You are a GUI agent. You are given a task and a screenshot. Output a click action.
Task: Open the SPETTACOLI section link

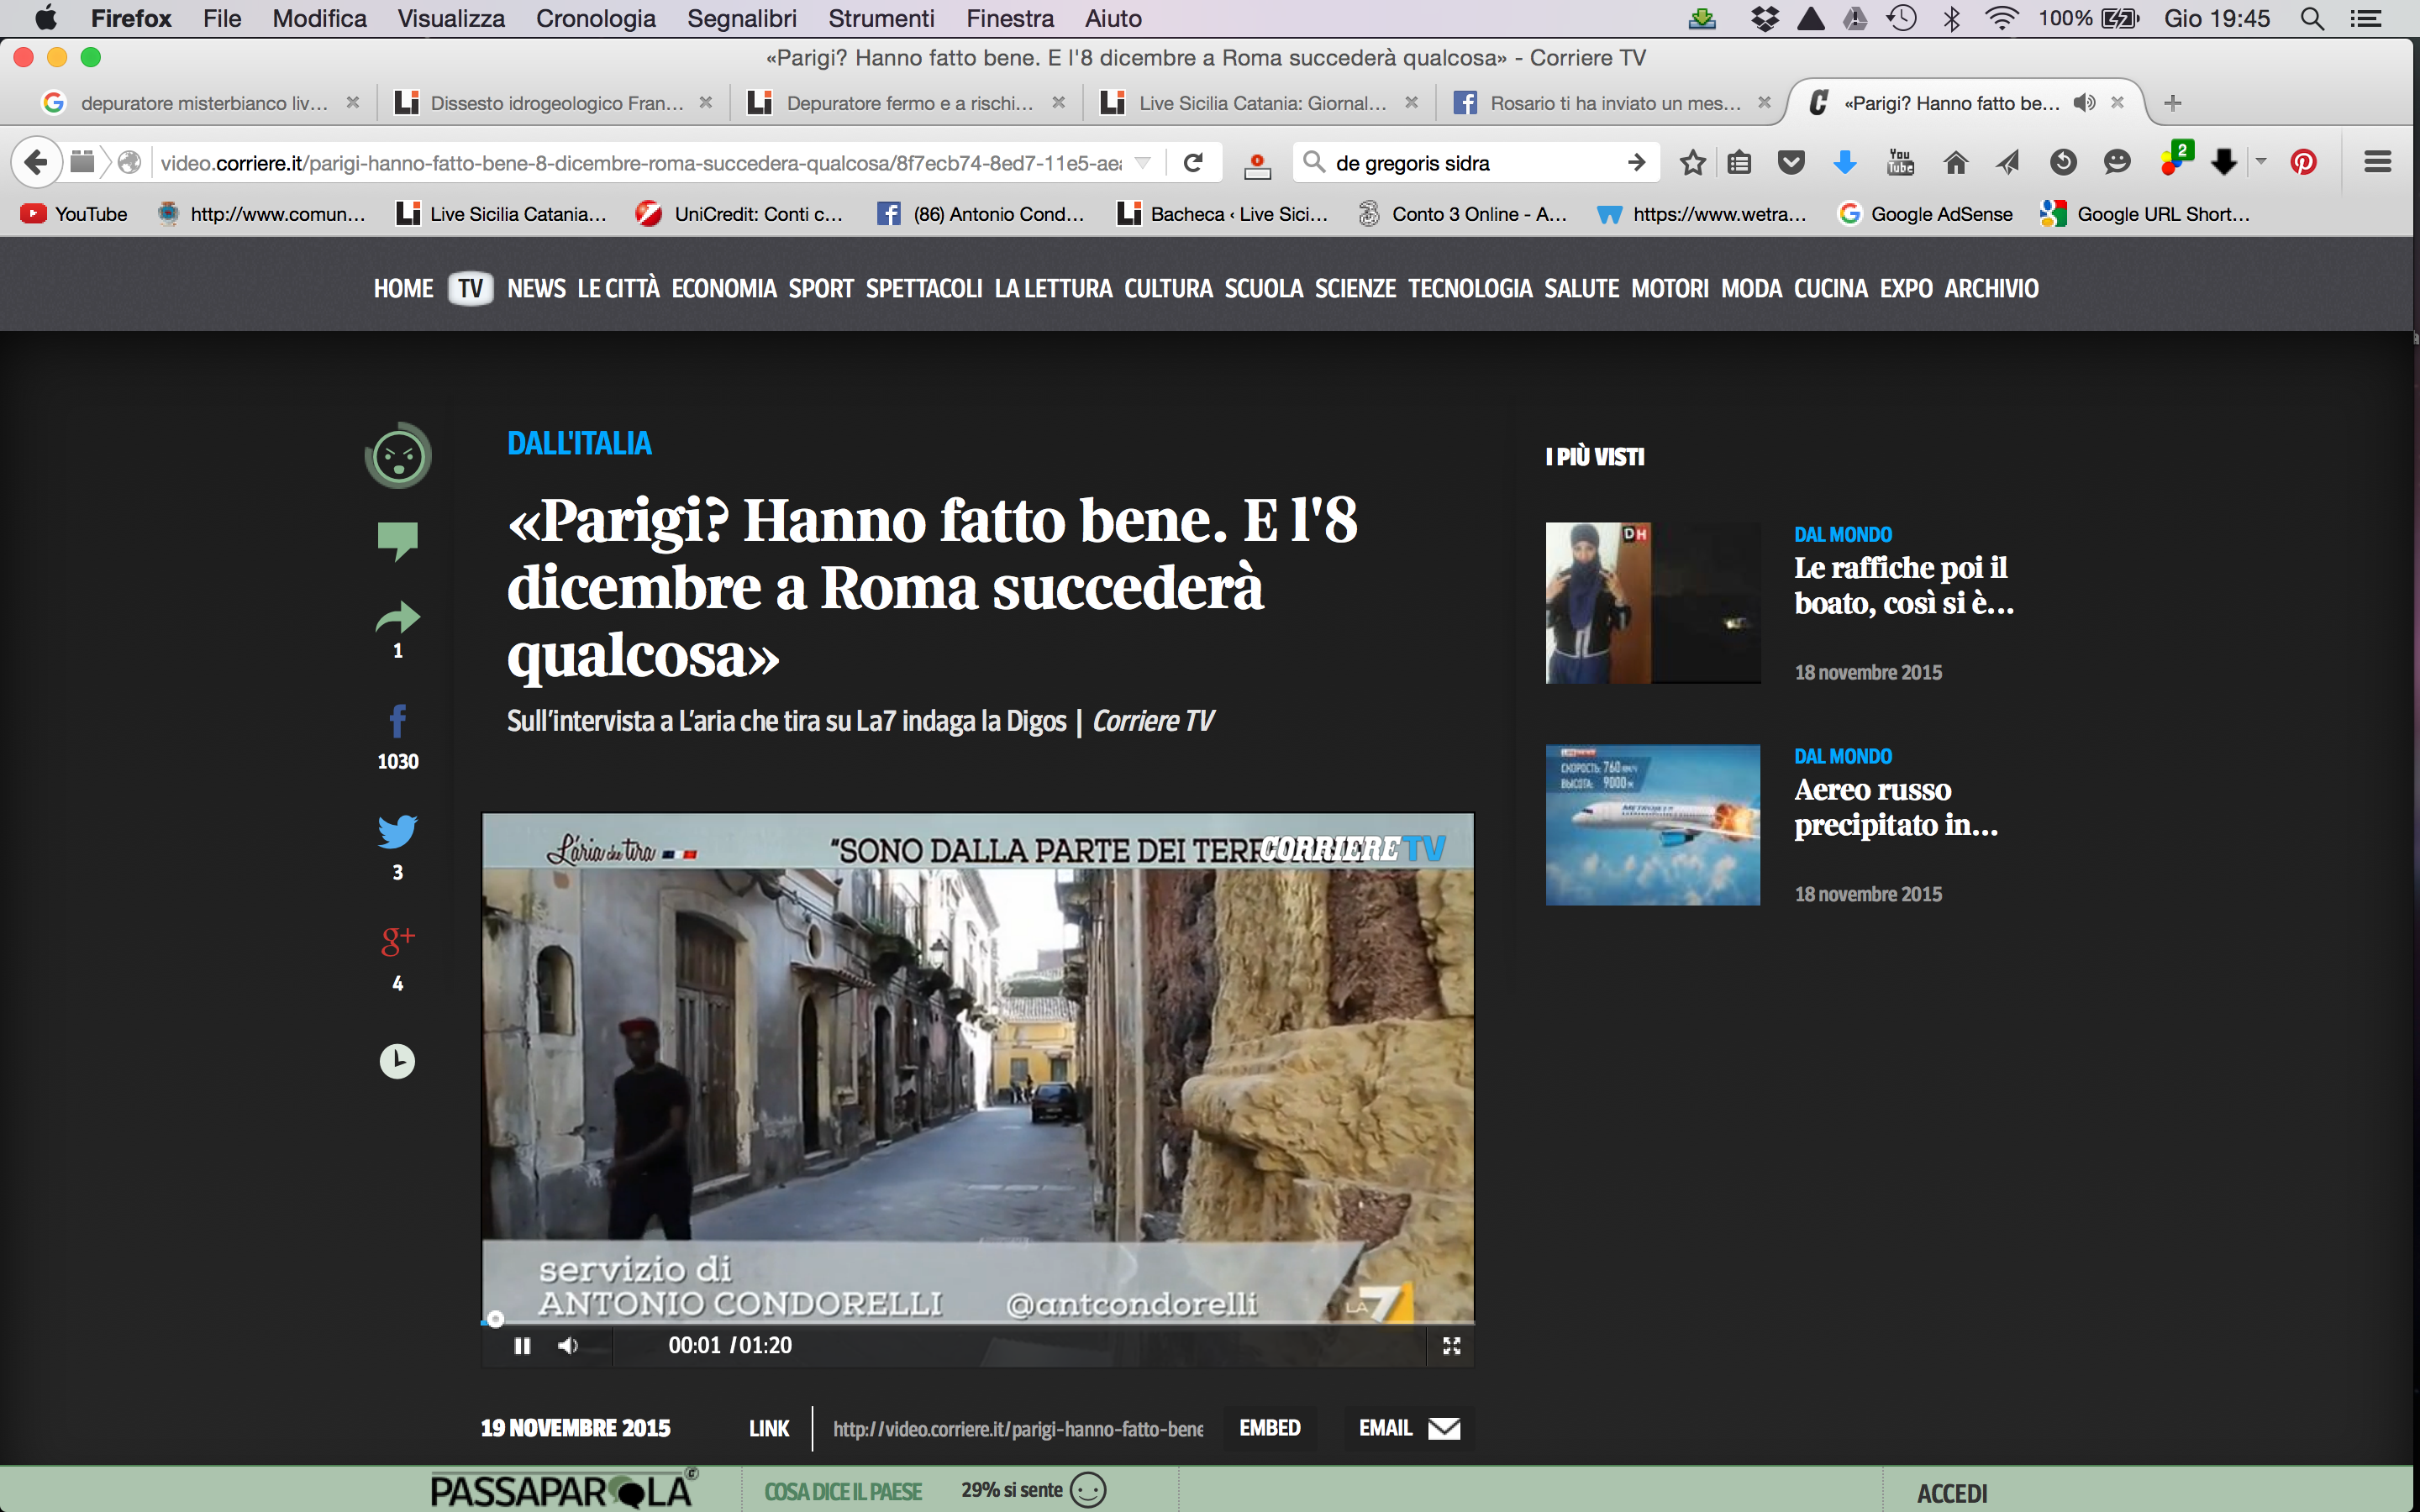point(923,289)
